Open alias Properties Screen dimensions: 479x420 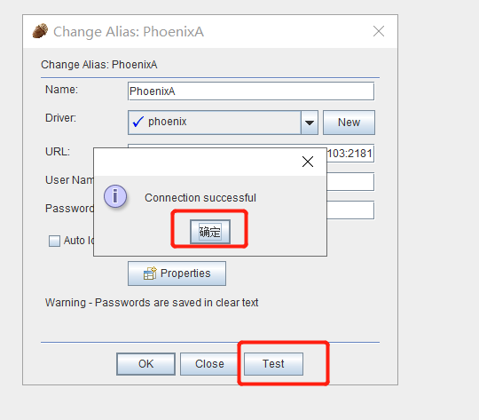[177, 273]
